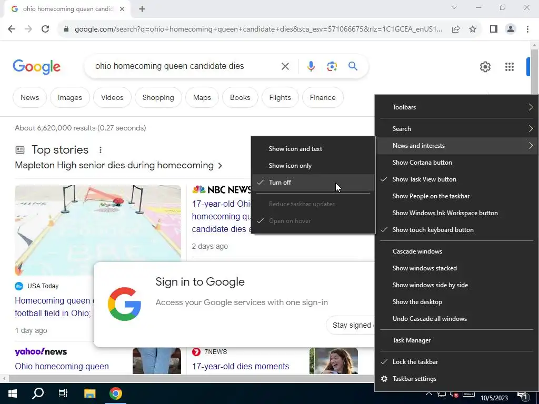Select Show the desktop

[x=455, y=302]
